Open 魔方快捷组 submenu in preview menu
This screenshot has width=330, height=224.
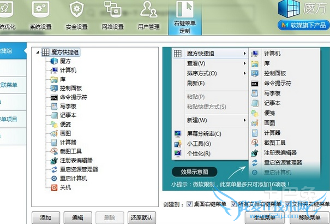(x=210, y=54)
